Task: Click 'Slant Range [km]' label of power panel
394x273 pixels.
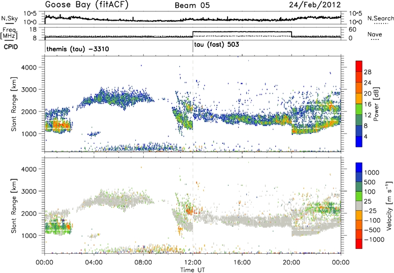Action: tap(14, 104)
